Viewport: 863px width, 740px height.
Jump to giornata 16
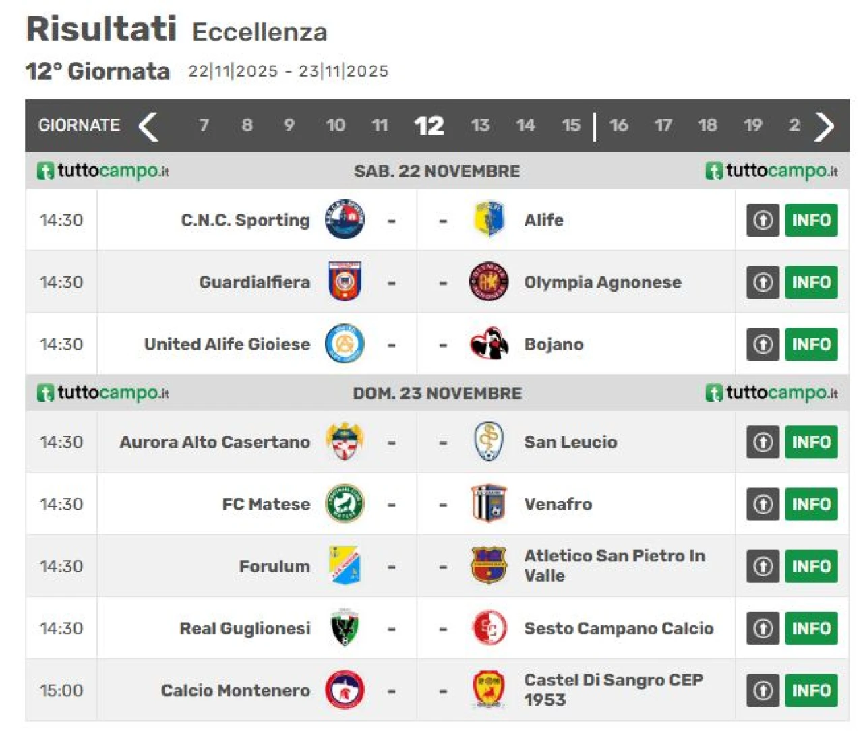(618, 125)
